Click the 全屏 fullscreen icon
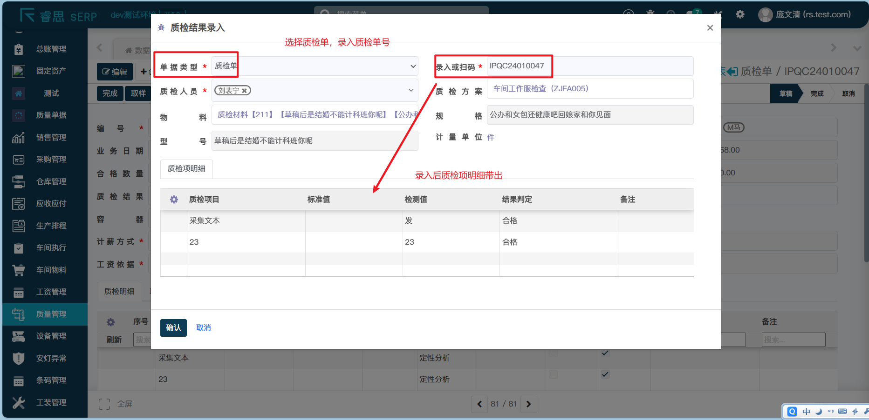 tap(105, 404)
